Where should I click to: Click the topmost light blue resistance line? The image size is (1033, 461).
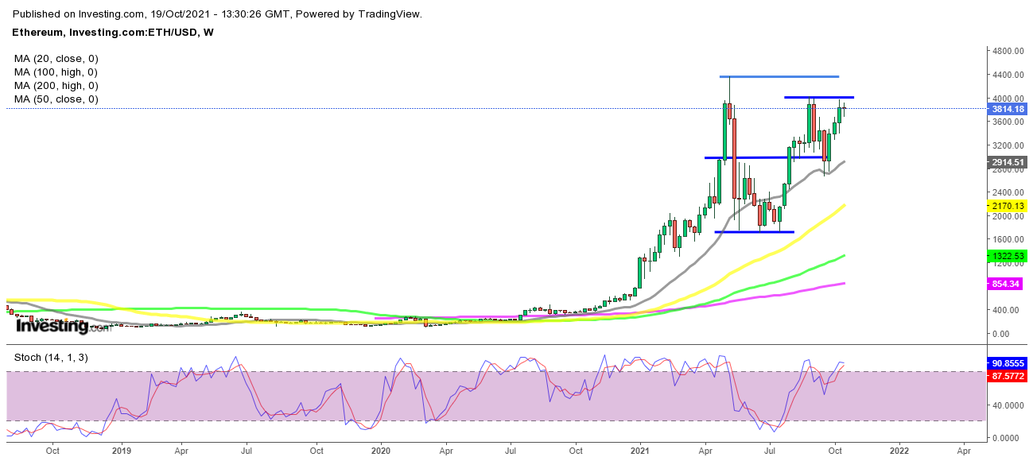coord(779,76)
